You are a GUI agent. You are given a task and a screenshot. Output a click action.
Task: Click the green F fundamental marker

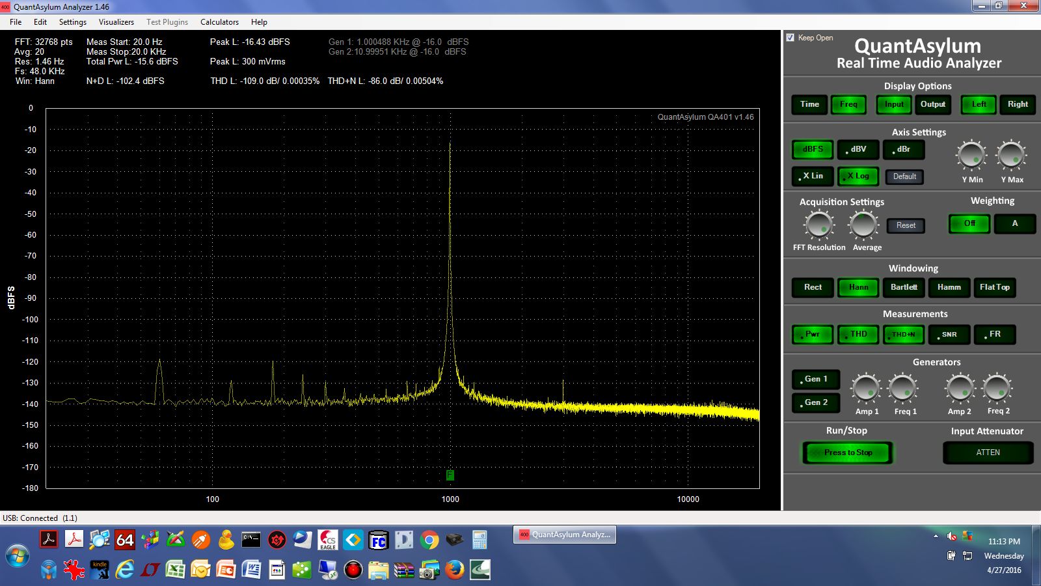450,475
